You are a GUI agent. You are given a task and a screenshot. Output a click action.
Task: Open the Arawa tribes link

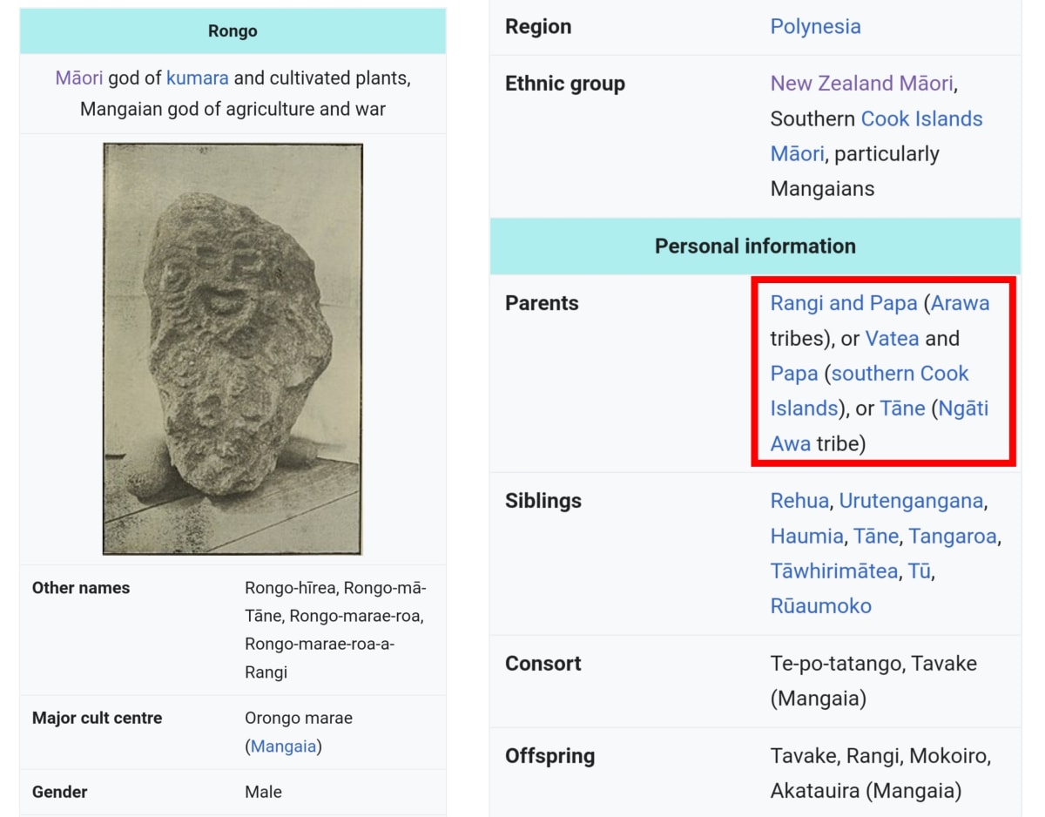[x=961, y=303]
